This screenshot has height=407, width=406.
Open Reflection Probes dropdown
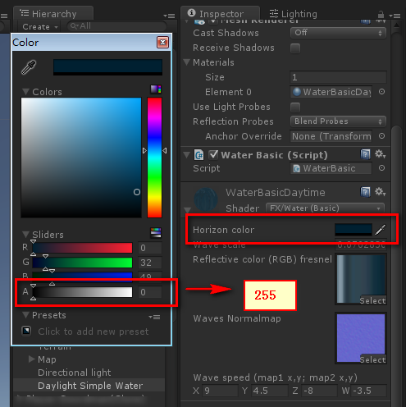tap(338, 121)
